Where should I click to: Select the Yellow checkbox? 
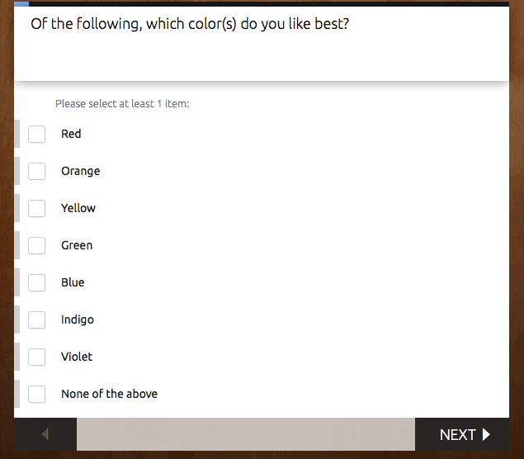click(37, 208)
